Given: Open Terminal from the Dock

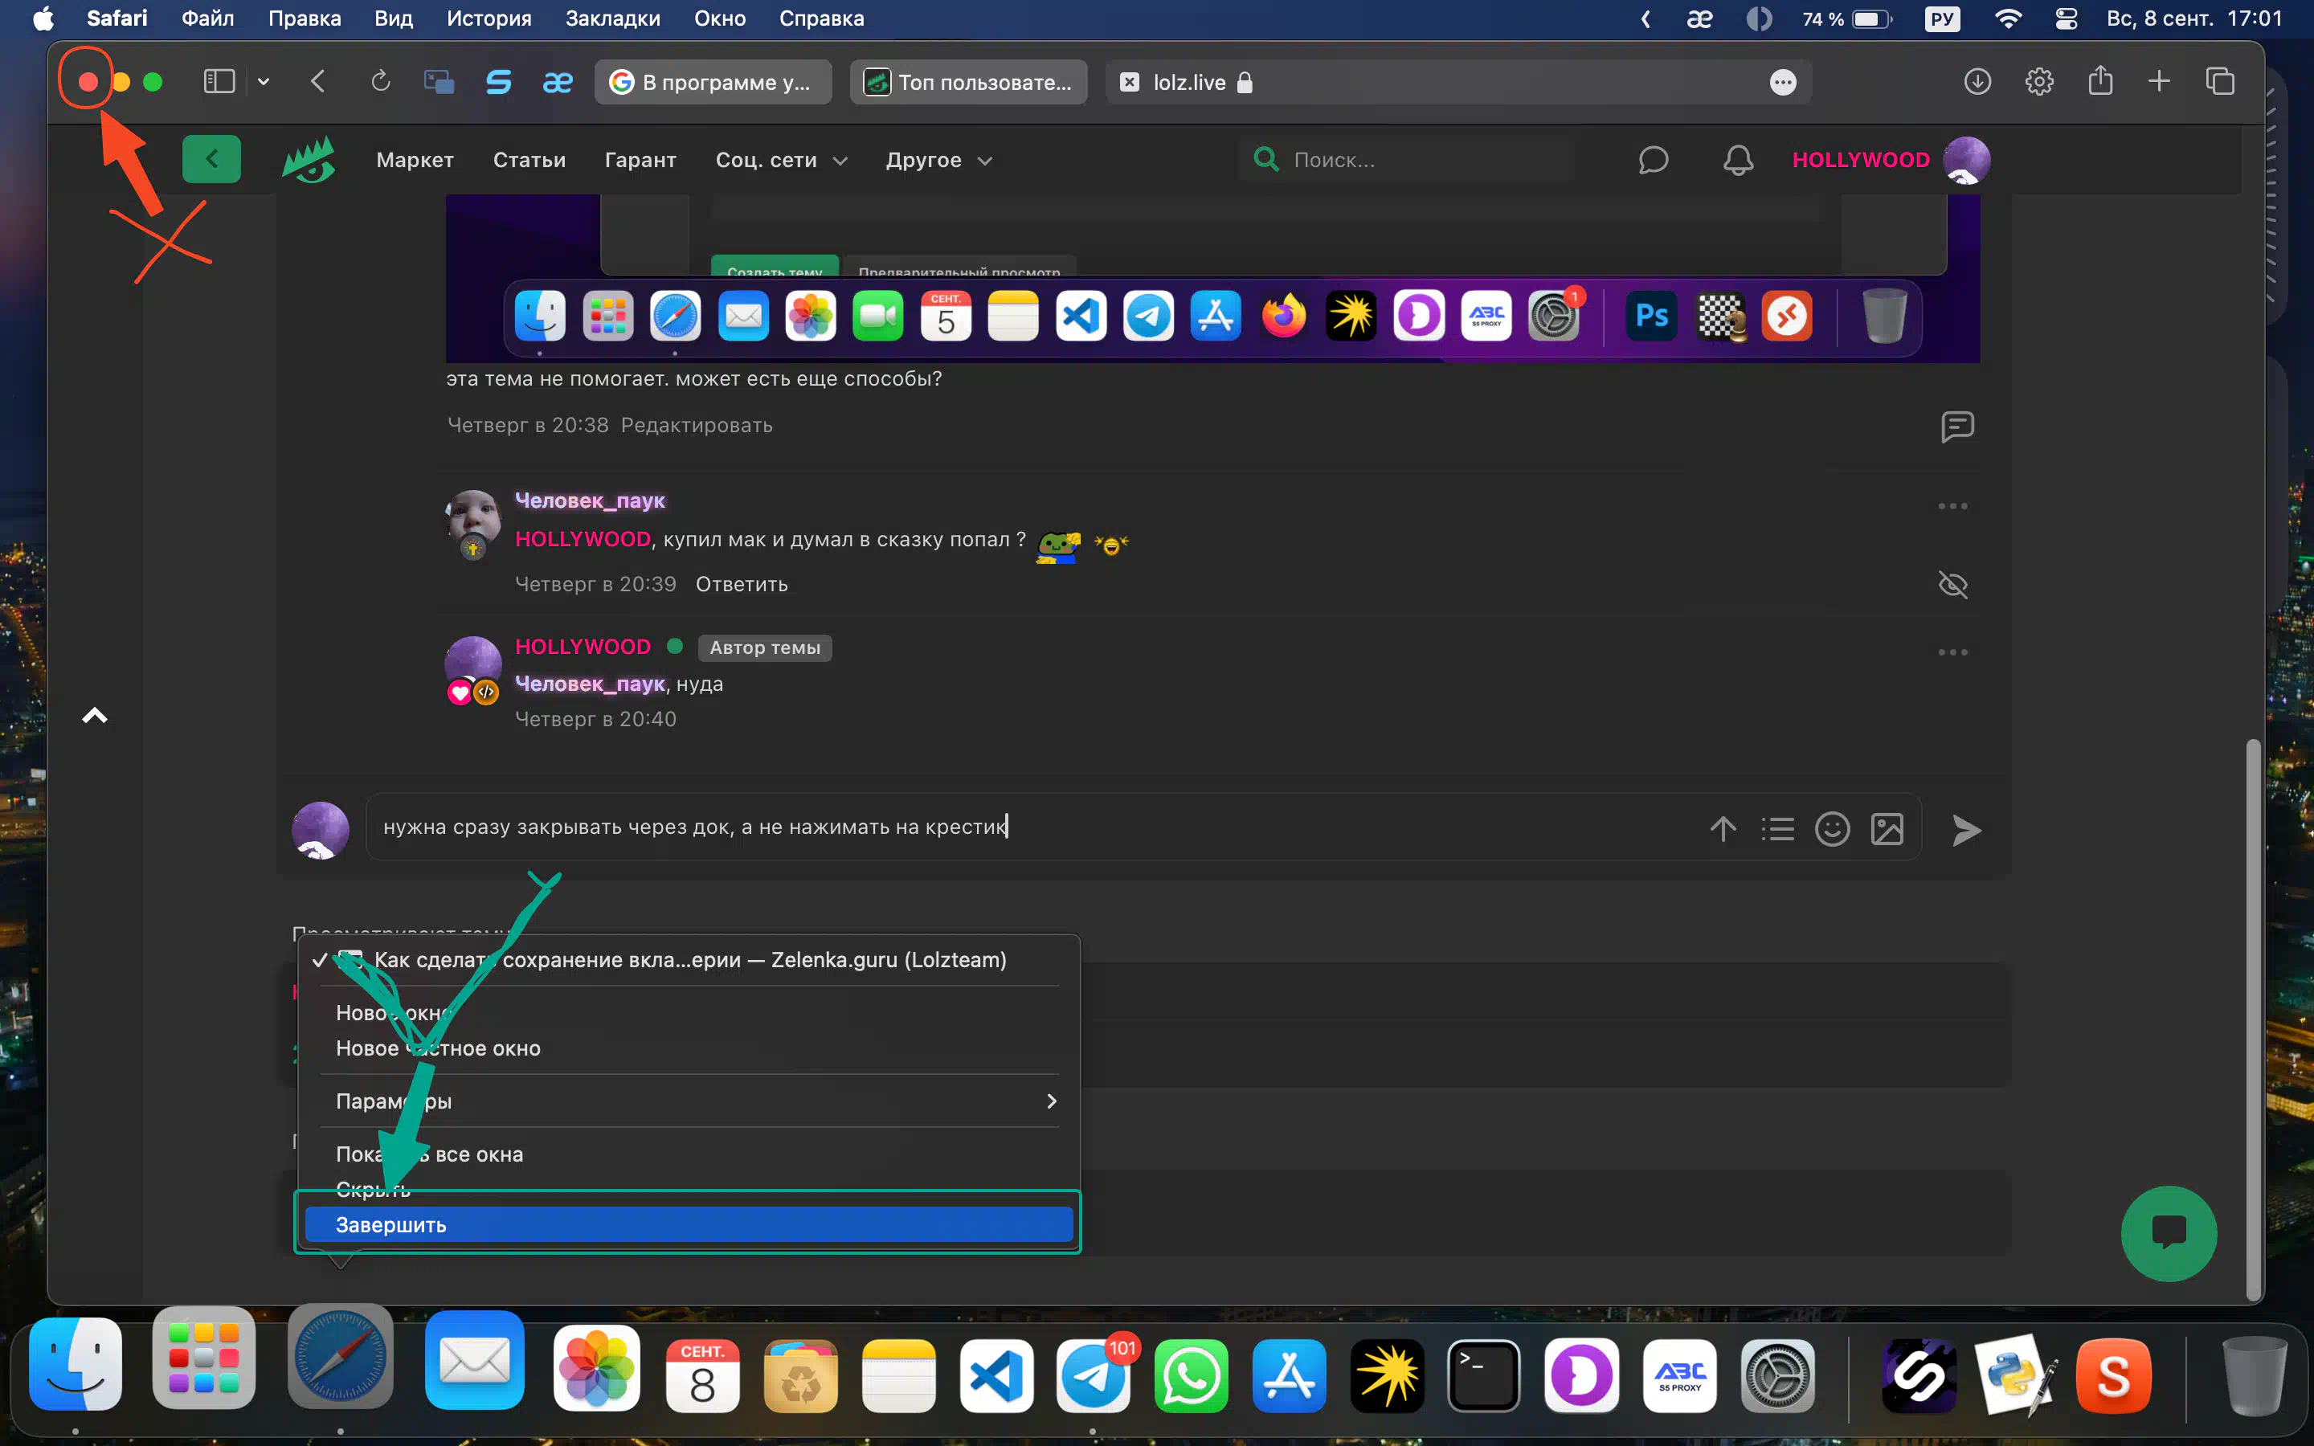Looking at the screenshot, I should [x=1483, y=1375].
